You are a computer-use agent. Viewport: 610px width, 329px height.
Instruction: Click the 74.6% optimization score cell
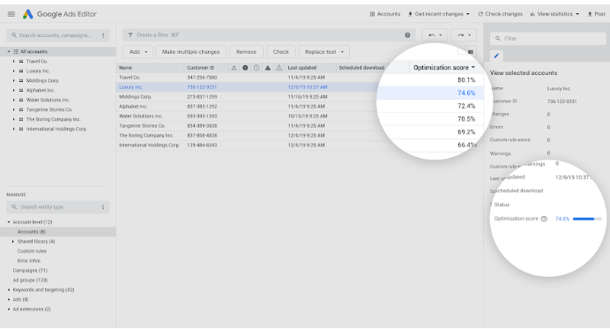coord(466,93)
